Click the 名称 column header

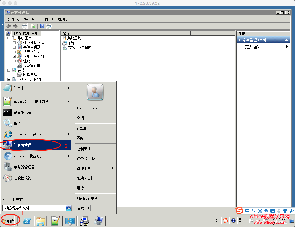click(x=126, y=33)
